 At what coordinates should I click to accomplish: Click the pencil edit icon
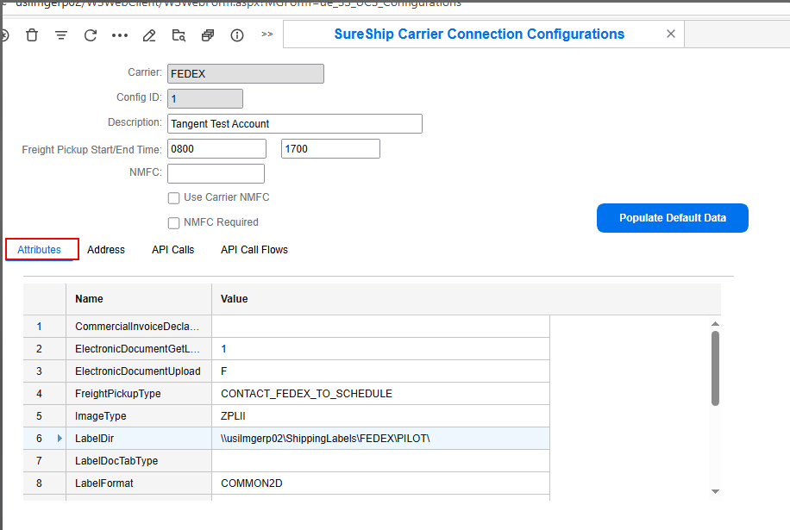click(149, 35)
